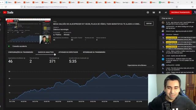The image size is (196, 110).
Task: Open the monetization dollar icon in header
Action: (x=148, y=12)
